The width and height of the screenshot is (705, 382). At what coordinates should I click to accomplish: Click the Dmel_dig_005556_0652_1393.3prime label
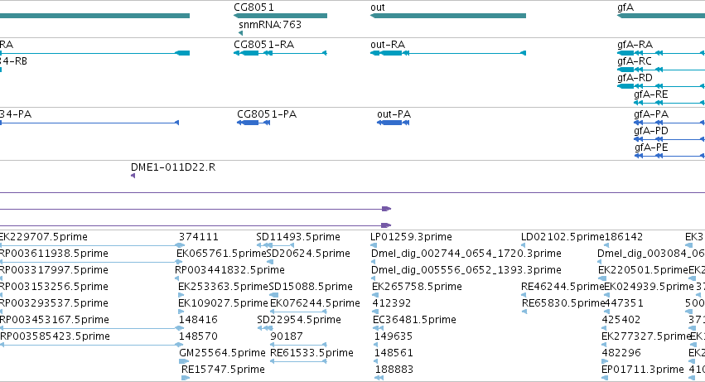(466, 270)
